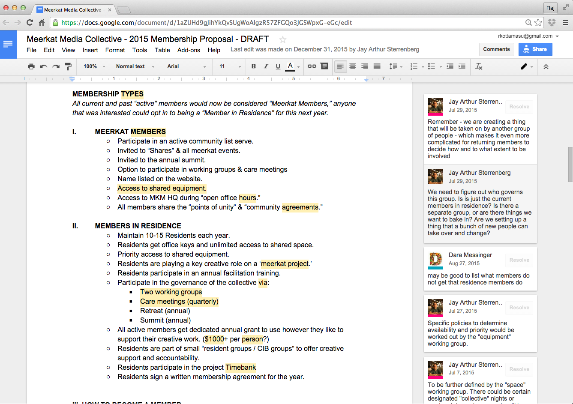
Task: Click the Dropbox extension icon
Action: [552, 23]
